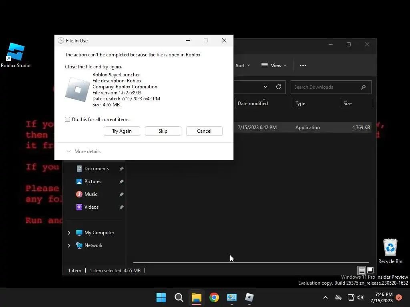The height and width of the screenshot is (307, 410).
Task: Launch Google Chrome from the taskbar
Action: [214, 297]
